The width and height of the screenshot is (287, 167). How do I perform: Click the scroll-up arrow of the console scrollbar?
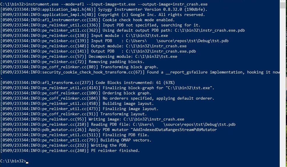283,1
